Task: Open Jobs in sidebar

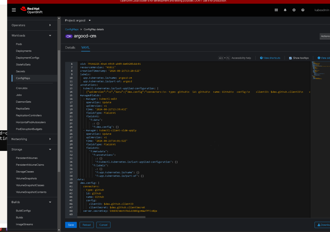Action: 19,95
